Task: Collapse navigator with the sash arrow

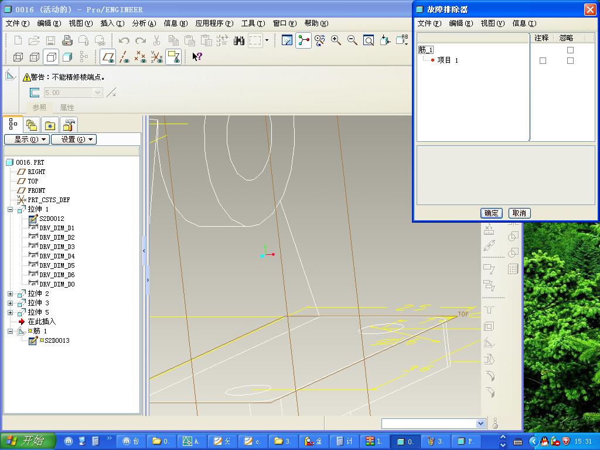Action: pos(144,251)
